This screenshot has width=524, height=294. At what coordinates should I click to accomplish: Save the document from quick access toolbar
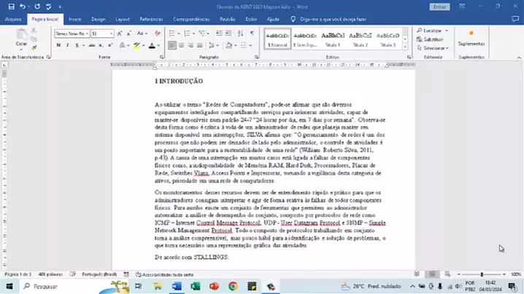(11, 7)
